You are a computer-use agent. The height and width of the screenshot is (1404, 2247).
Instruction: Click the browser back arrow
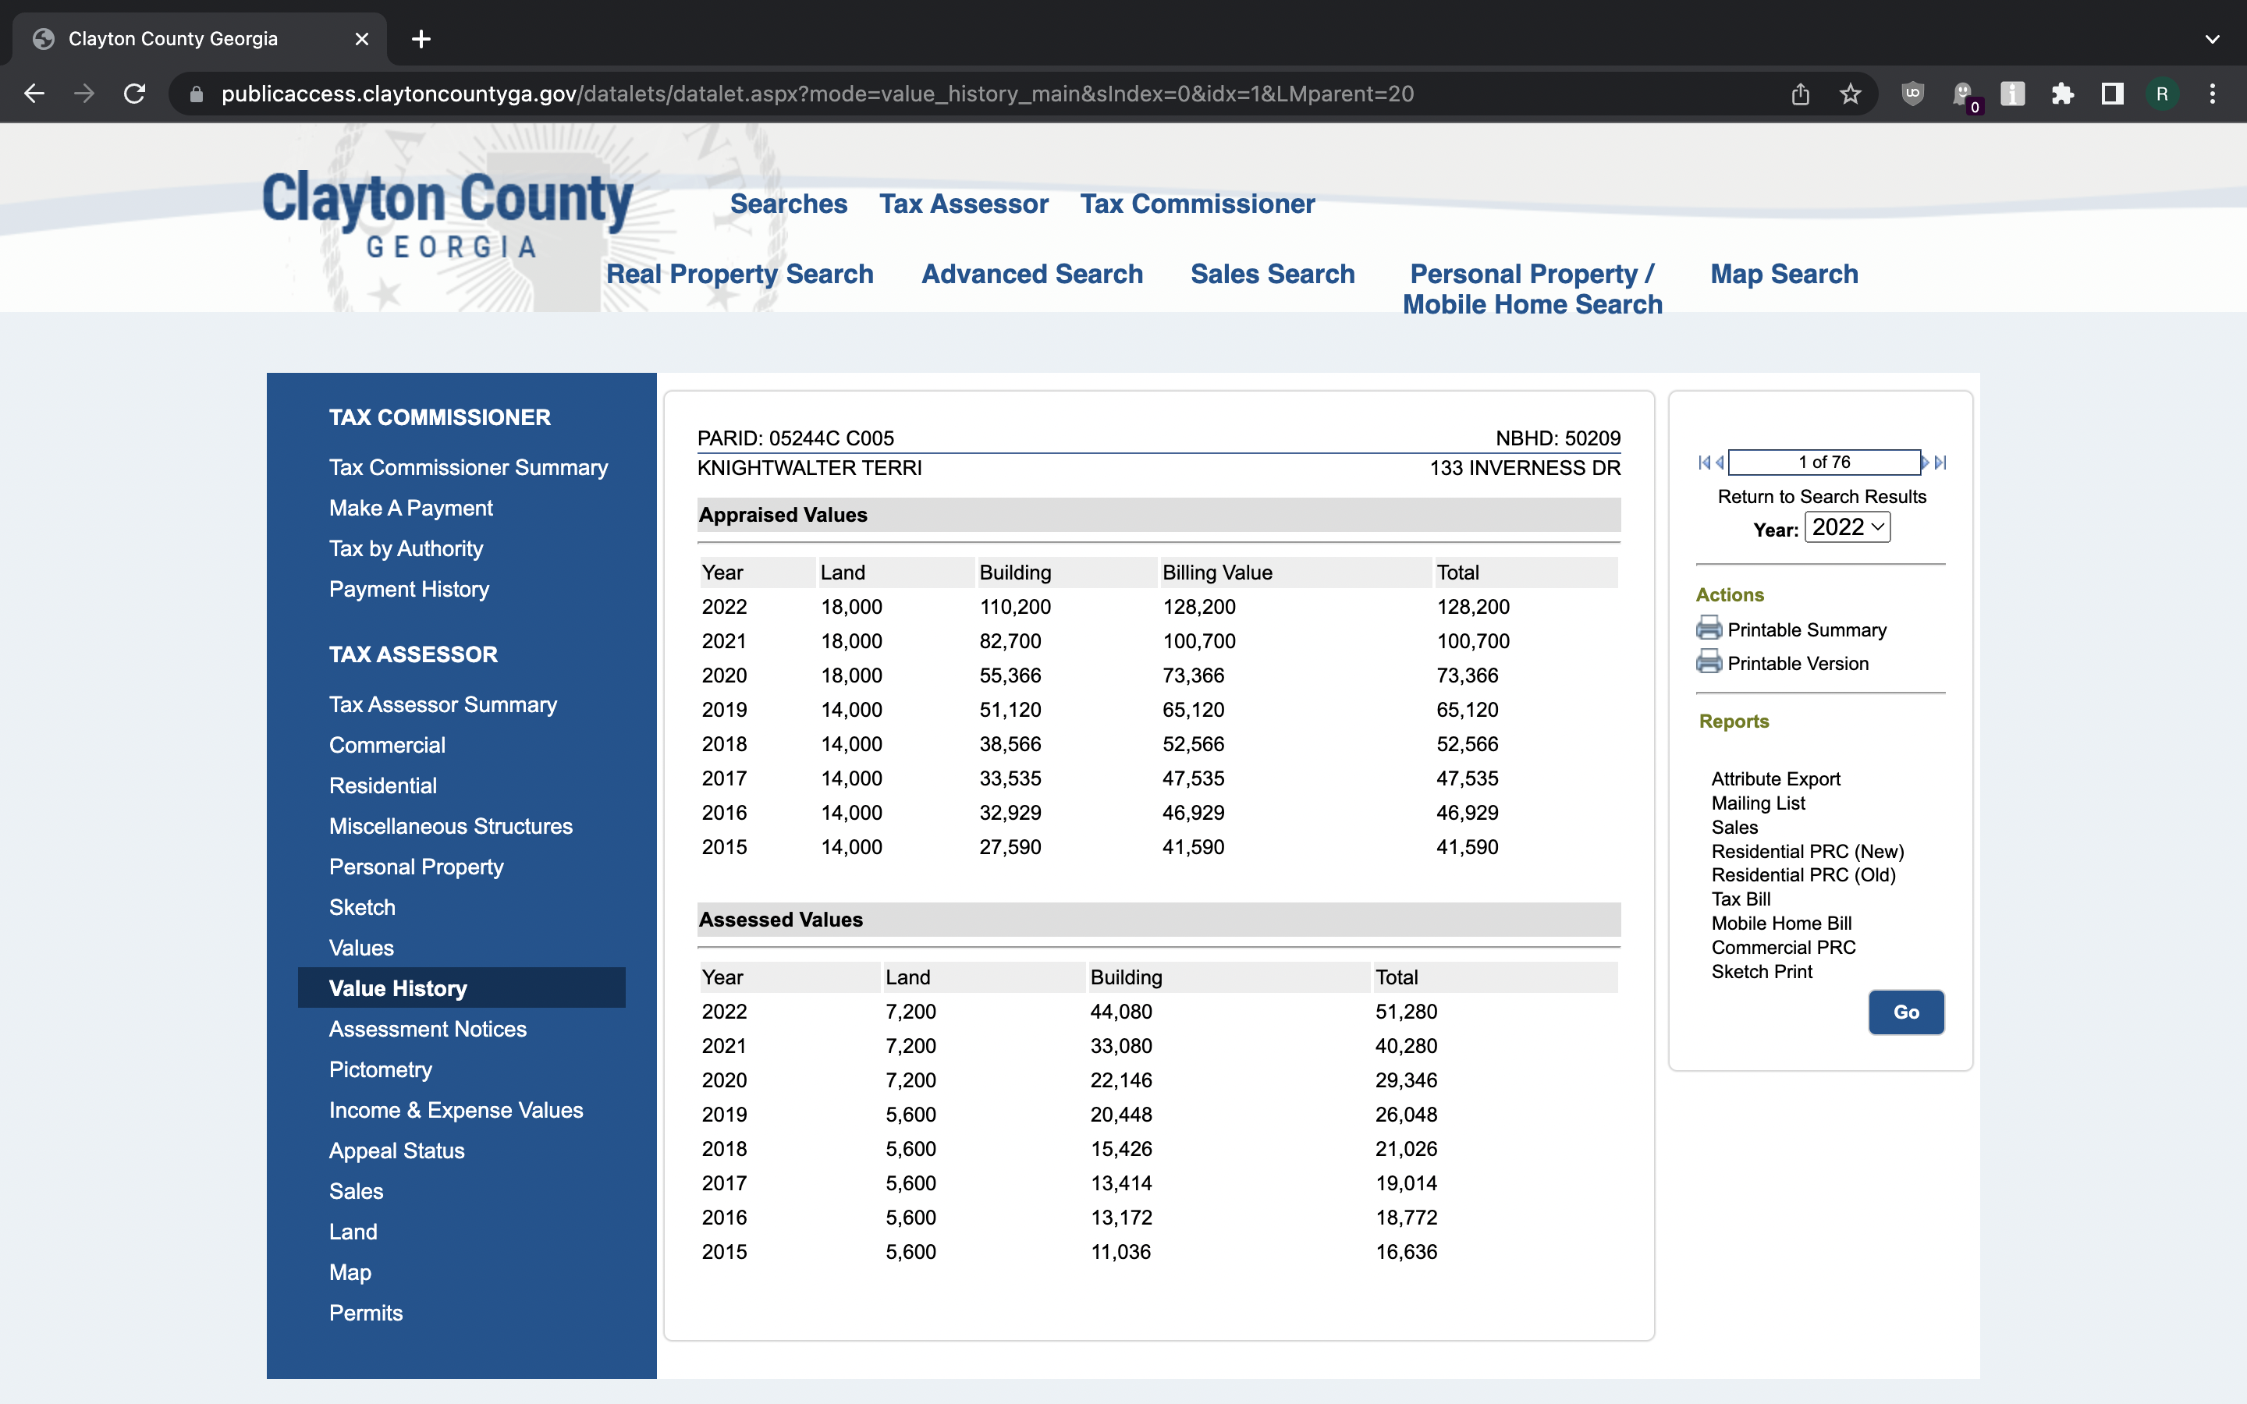[34, 94]
